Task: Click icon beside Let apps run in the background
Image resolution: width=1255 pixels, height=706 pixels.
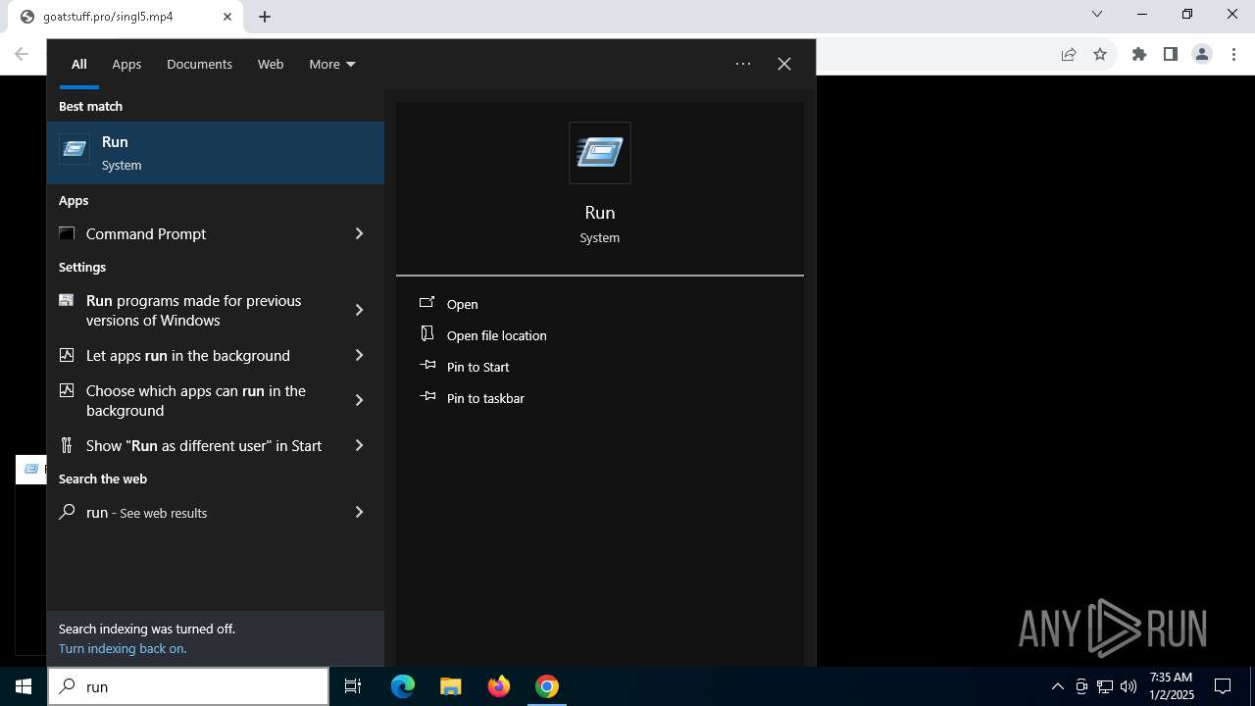Action: (67, 355)
